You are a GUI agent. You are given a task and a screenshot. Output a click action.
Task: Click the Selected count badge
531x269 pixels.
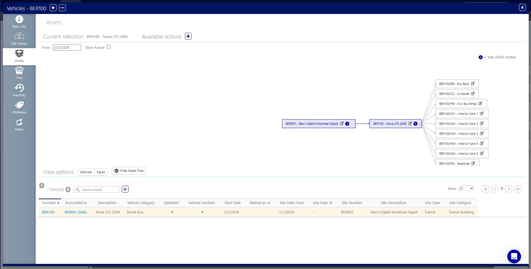pos(68,189)
